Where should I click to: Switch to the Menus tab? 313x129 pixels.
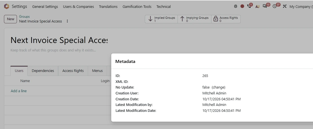tap(97, 71)
